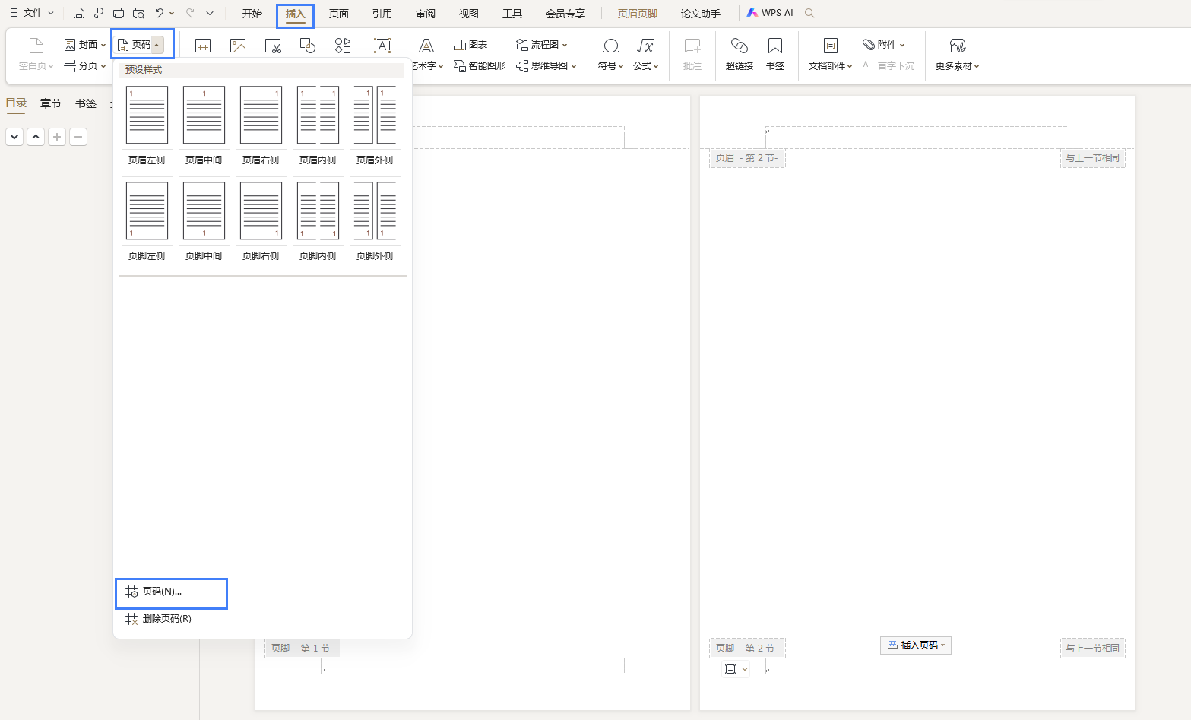Switch to the 工具 (Tools) tab
Viewport: 1191px width, 720px height.
click(x=512, y=14)
